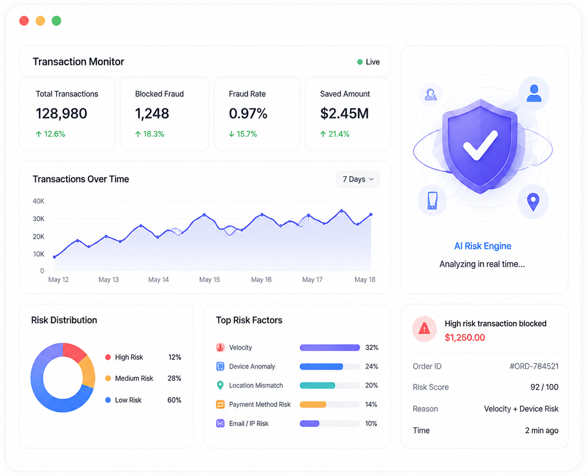The image size is (587, 476).
Task: Click the user profile icon beside the shield
Action: pyautogui.click(x=534, y=93)
